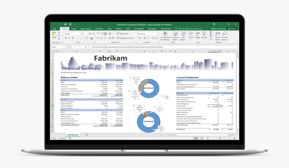Switch to the Insert ribbon tab
The image size is (289, 168).
74,29
